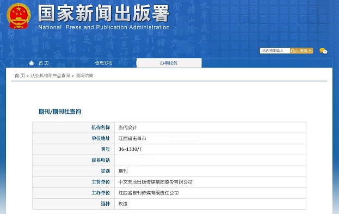339x214 pixels.
Task: Click the 刊号 row label
Action: (x=105, y=149)
